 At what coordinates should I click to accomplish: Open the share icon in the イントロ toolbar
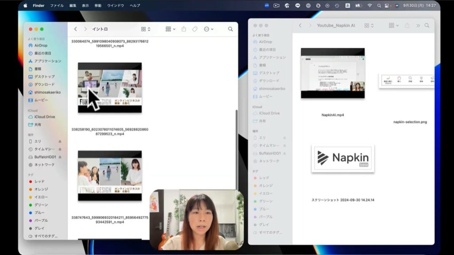(x=184, y=29)
